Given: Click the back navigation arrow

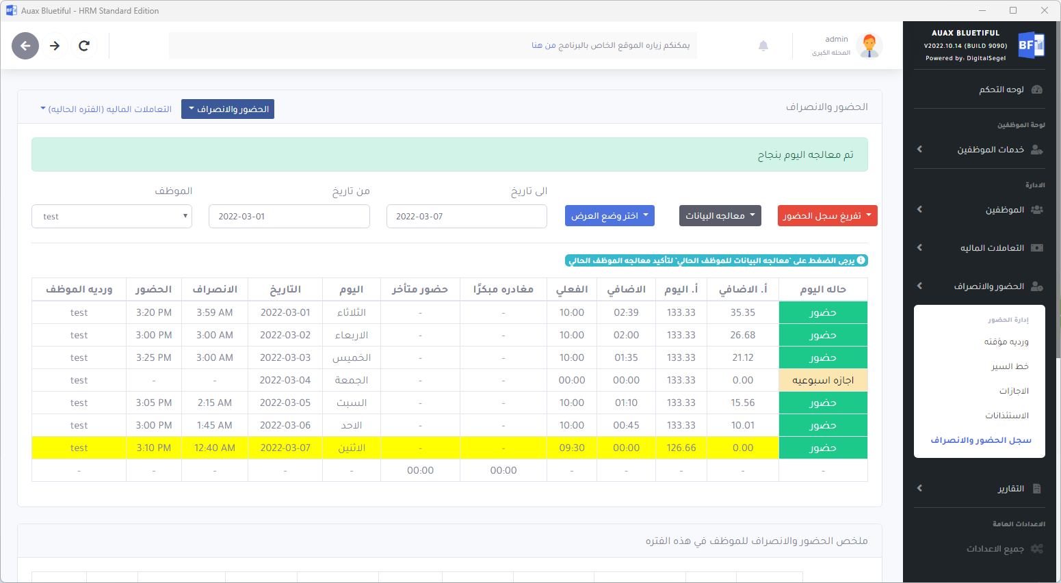Looking at the screenshot, I should [25, 45].
